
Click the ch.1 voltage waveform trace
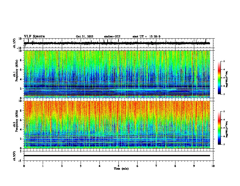tap(117, 43)
